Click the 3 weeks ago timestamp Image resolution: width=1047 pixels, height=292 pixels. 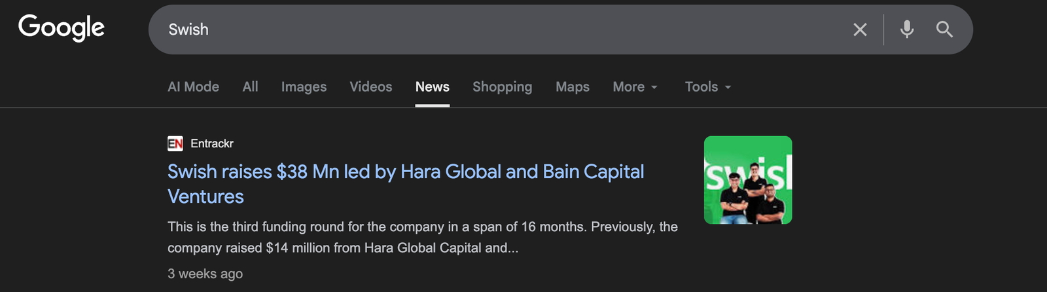[205, 274]
